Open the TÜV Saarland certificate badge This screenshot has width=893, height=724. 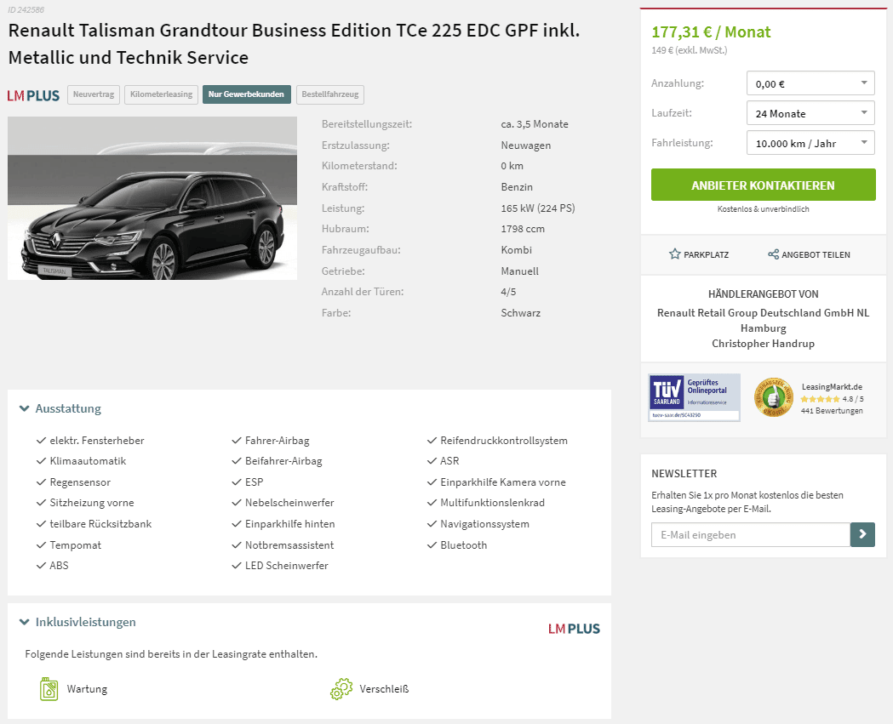point(695,397)
